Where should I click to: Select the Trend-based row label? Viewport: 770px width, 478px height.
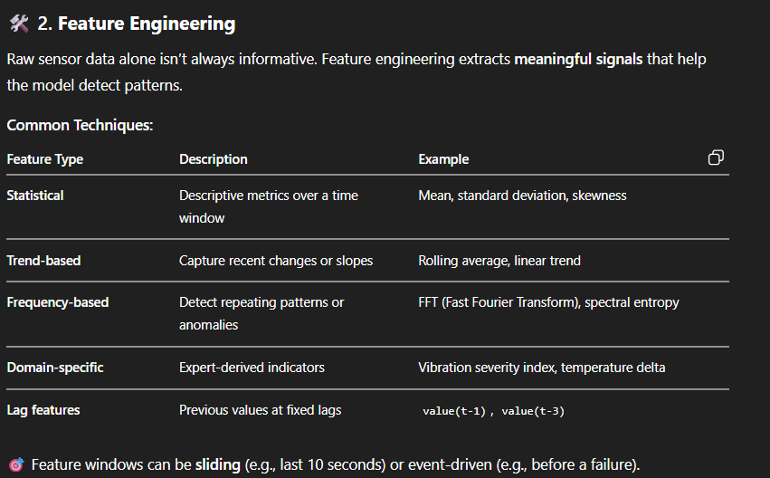click(x=43, y=261)
